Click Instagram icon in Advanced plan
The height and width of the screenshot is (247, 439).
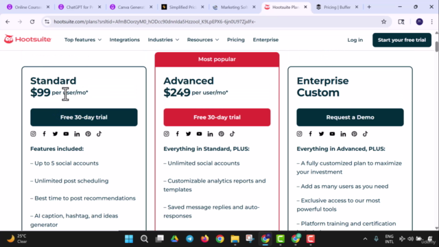[166, 134]
